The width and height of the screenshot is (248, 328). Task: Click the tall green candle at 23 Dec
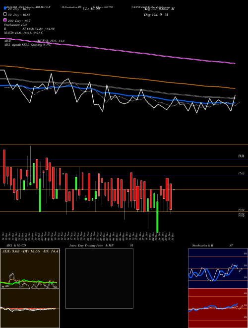click(x=157, y=217)
